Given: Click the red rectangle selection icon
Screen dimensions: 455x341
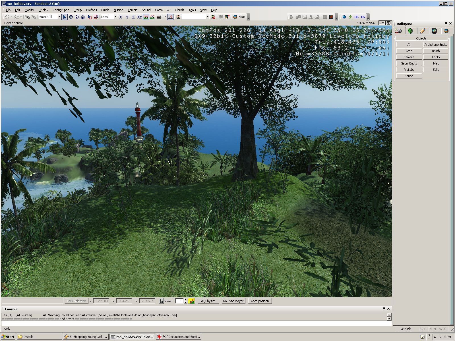Looking at the screenshot, I should (x=96, y=17).
